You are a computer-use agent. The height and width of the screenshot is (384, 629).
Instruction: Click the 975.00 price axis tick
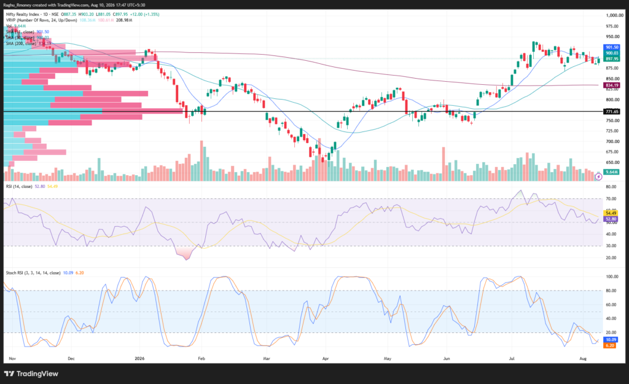click(612, 26)
